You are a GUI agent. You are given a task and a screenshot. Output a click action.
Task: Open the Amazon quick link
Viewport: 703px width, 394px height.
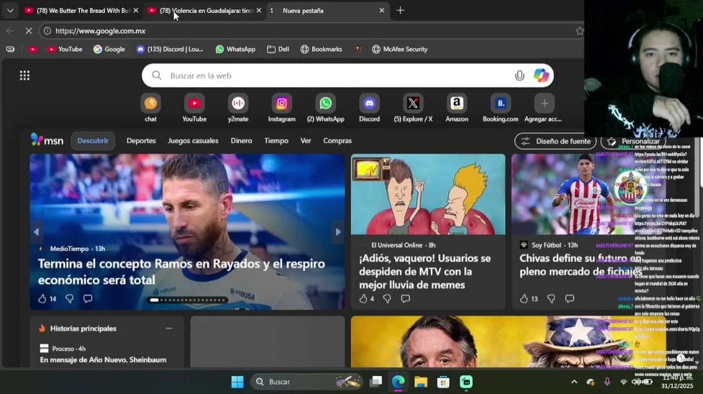tap(457, 108)
